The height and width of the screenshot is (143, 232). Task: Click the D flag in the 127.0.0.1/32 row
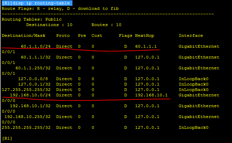click(126, 84)
